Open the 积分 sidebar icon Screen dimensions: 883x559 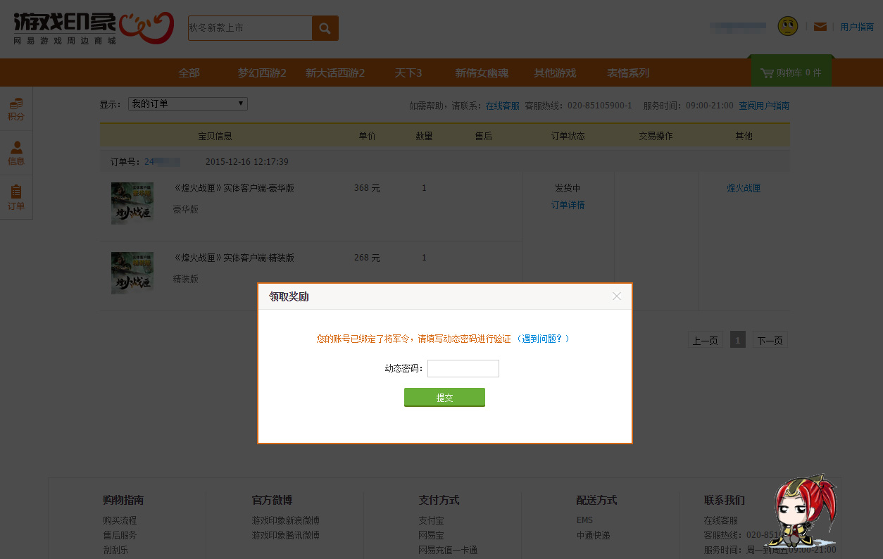(15, 109)
